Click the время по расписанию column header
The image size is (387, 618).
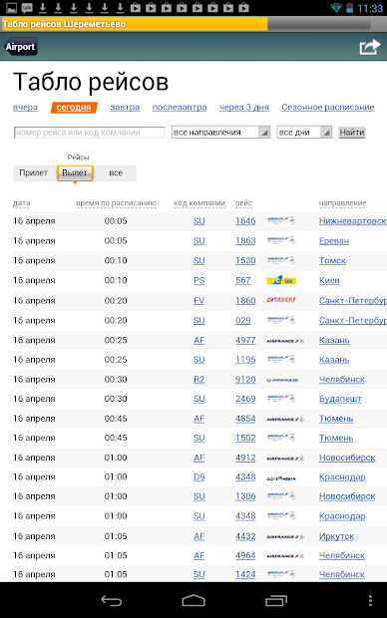click(116, 203)
